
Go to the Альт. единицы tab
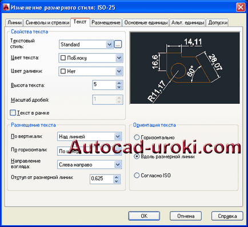[x=187, y=22]
